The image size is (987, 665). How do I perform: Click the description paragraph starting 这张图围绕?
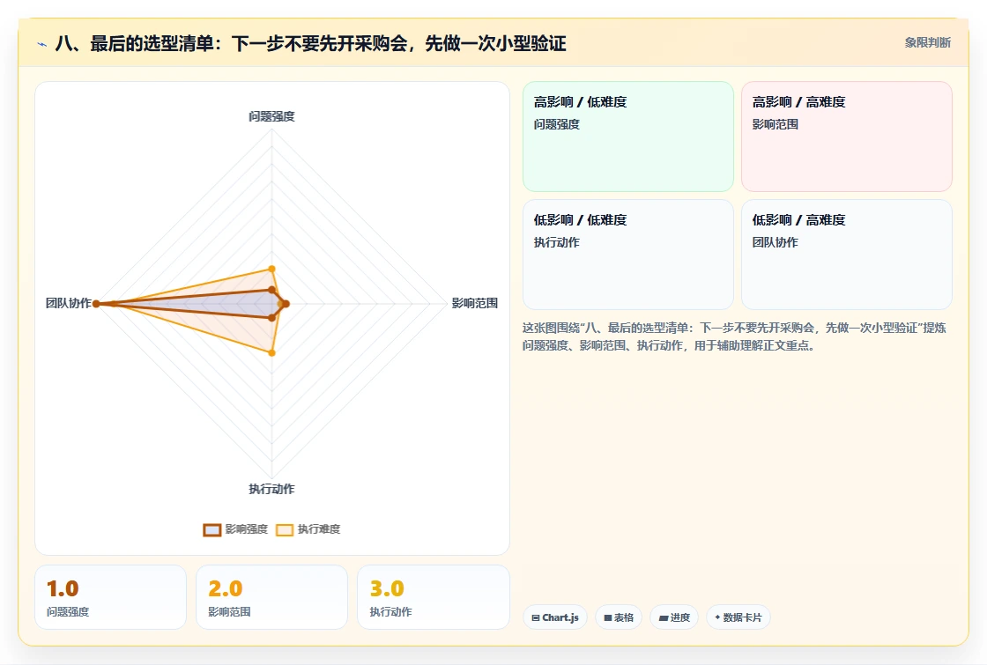tap(734, 336)
